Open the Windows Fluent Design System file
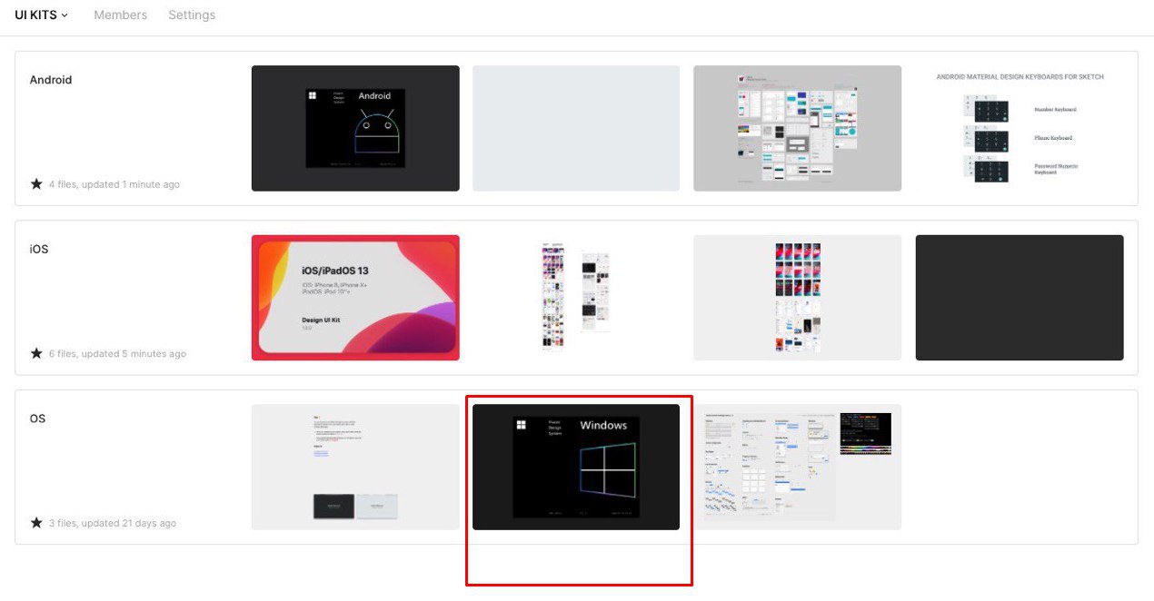The height and width of the screenshot is (601, 1154). coord(576,467)
